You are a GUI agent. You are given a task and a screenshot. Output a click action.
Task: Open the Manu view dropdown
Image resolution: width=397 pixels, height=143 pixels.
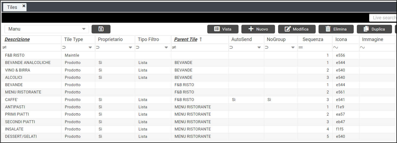[x=84, y=29]
